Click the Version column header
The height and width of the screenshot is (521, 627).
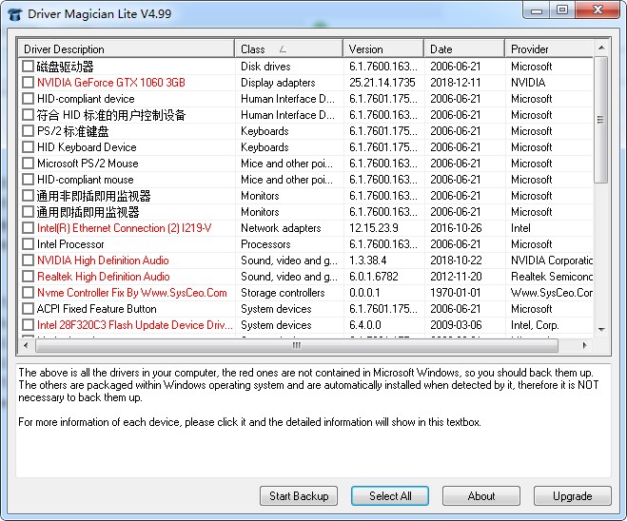[382, 49]
